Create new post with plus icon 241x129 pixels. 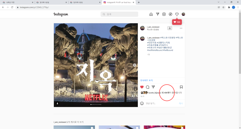pos(164,14)
